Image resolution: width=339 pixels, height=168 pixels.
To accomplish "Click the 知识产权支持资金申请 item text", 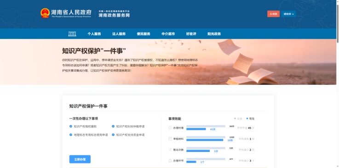I will pos(130,135).
